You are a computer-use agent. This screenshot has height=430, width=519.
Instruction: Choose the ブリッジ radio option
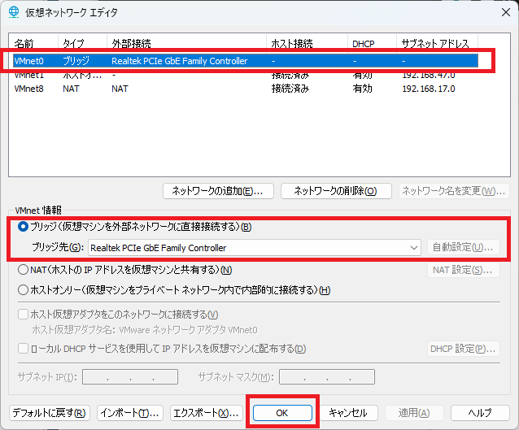coord(23,226)
